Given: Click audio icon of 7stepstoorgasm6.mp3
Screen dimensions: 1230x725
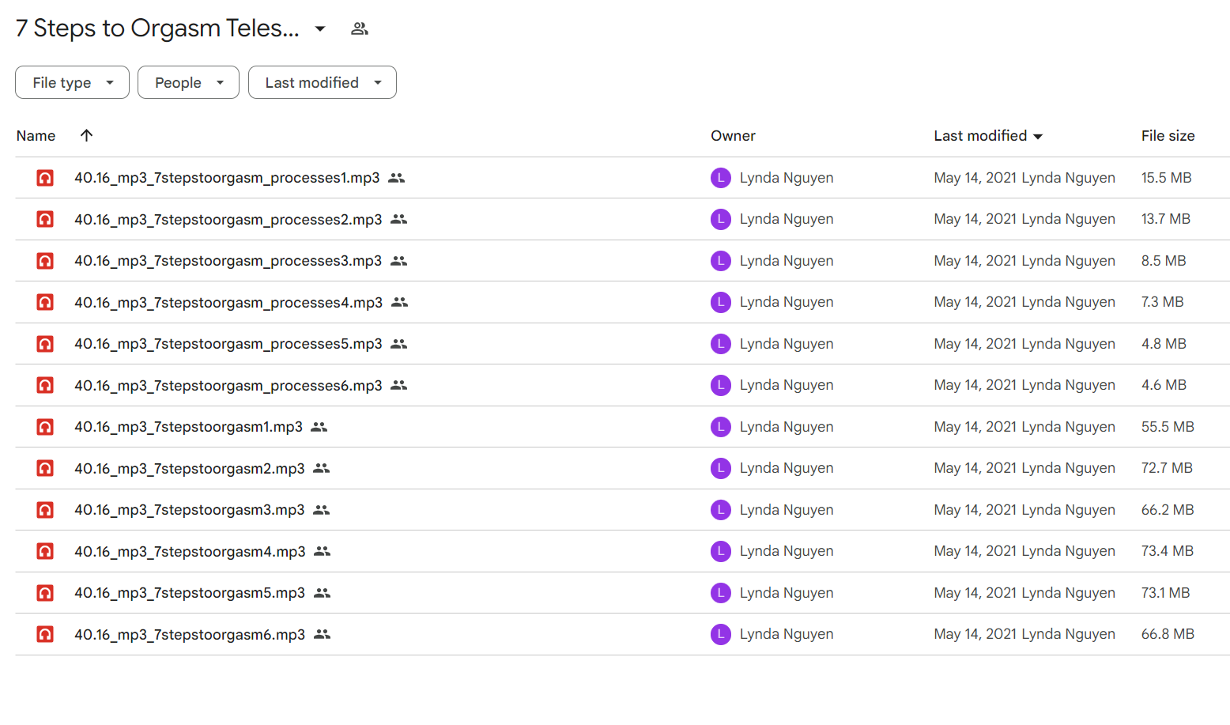Looking at the screenshot, I should (45, 634).
